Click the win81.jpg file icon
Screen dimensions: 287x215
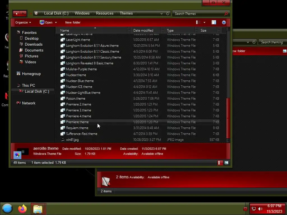pos(63,140)
